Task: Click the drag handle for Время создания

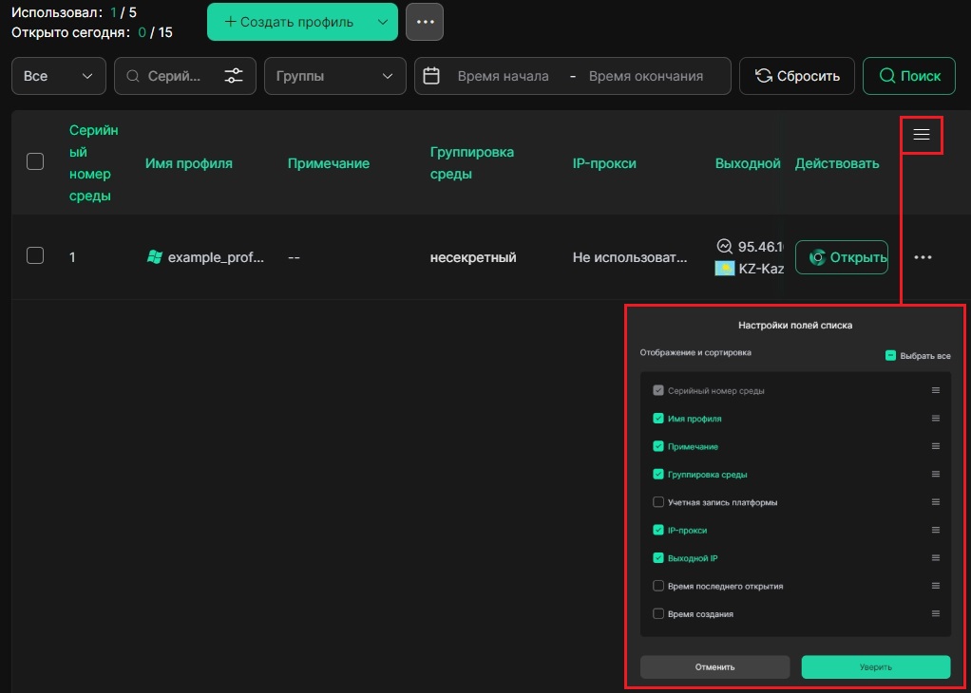Action: (x=936, y=613)
